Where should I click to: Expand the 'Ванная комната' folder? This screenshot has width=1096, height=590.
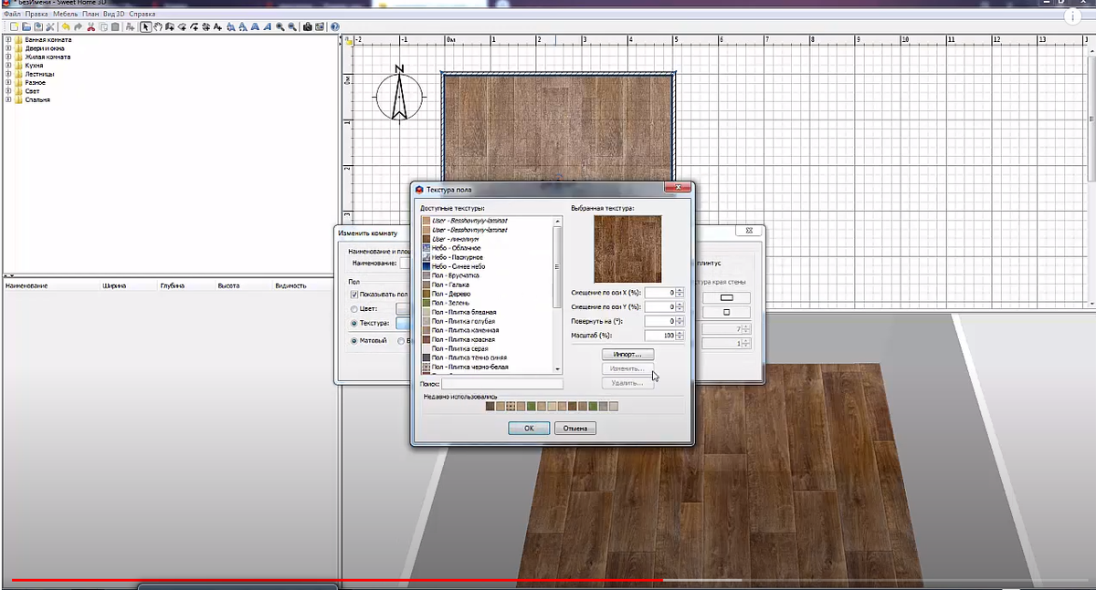click(x=8, y=40)
